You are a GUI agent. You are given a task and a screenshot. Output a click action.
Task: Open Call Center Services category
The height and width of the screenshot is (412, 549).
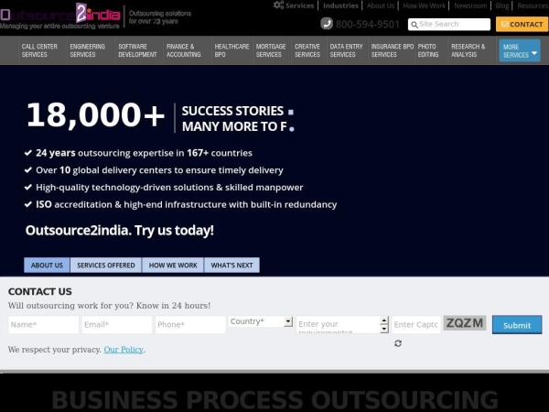[39, 50]
